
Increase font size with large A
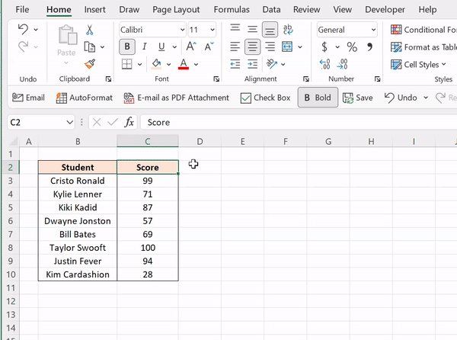[x=191, y=47]
